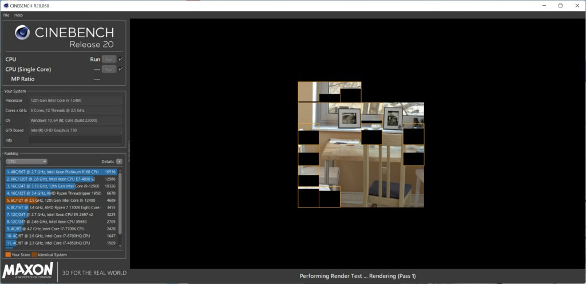Select ranking row AMD Ryzen Threadripper 1950
This screenshot has height=284, width=586.
click(61, 193)
